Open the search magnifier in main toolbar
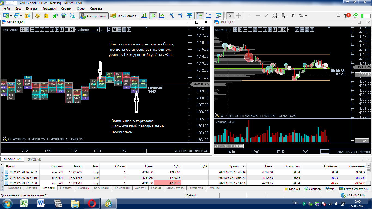 coord(338,16)
